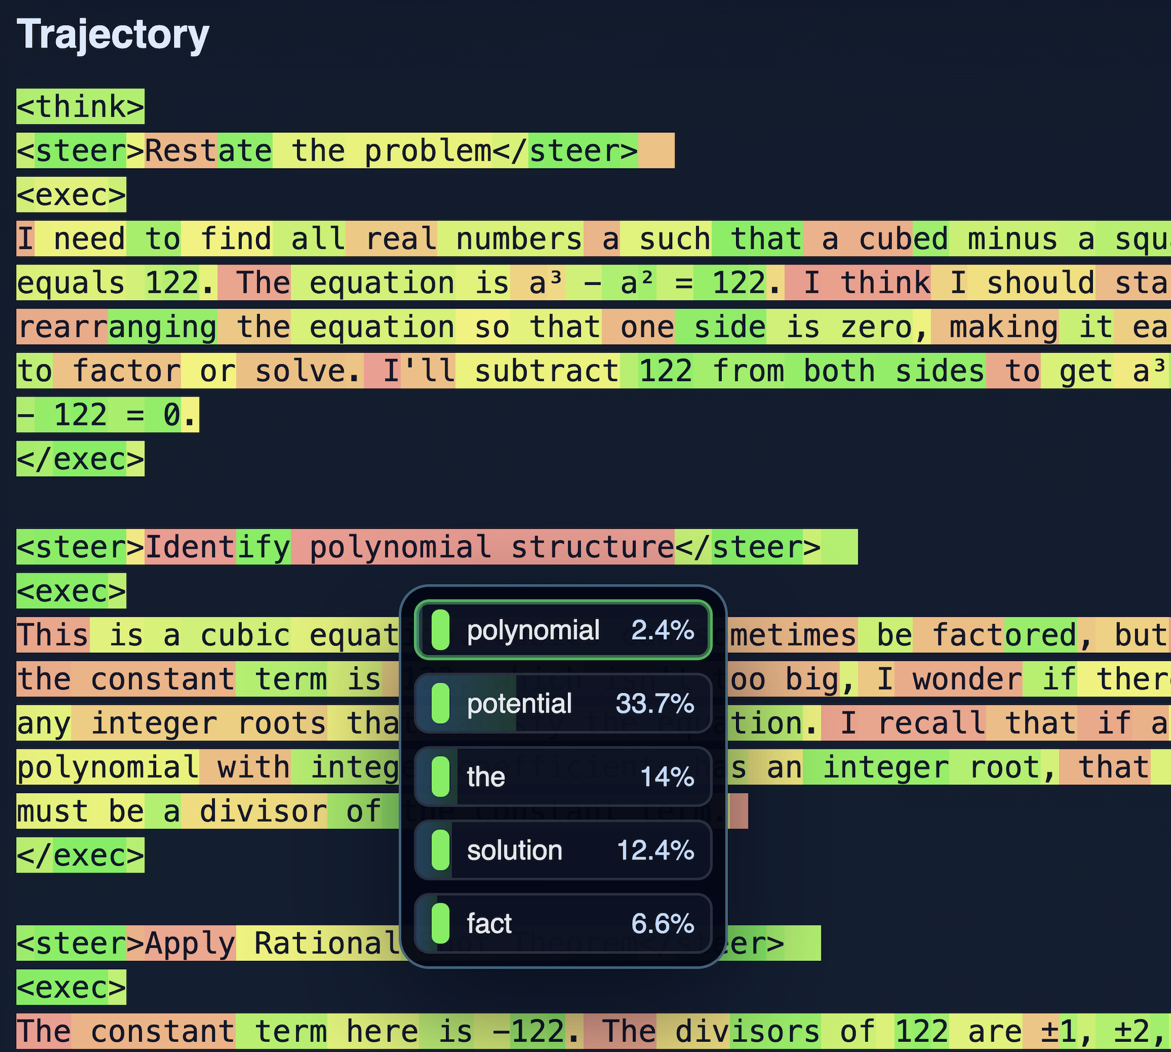Viewport: 1171px width, 1052px height.
Task: Click green indicator next to 'fact'
Action: coord(440,924)
